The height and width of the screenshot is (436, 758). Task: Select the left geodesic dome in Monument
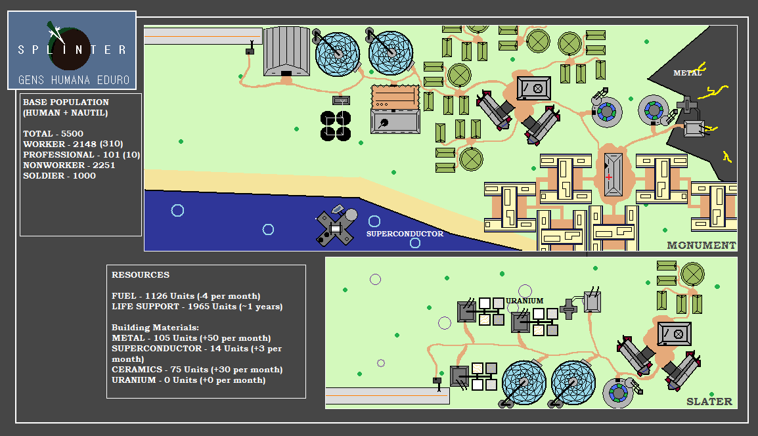(x=338, y=52)
